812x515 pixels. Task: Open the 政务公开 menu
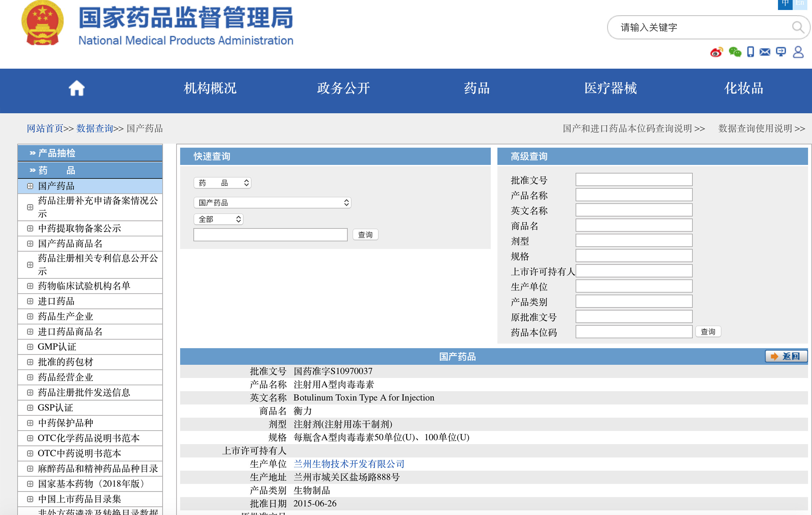tap(343, 88)
